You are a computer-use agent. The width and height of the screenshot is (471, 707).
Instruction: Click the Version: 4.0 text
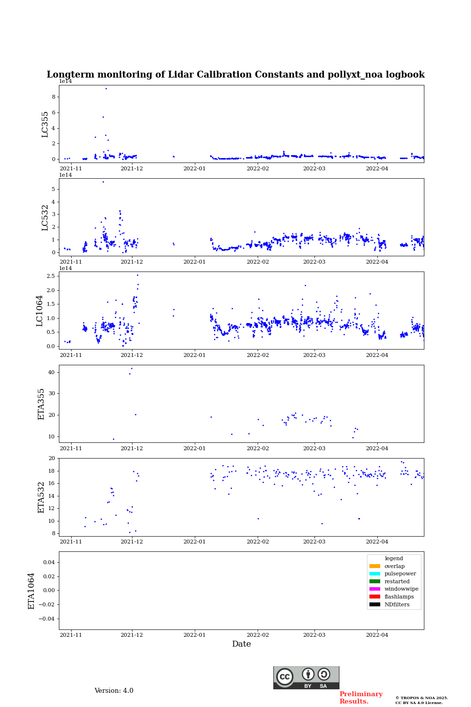tap(114, 691)
